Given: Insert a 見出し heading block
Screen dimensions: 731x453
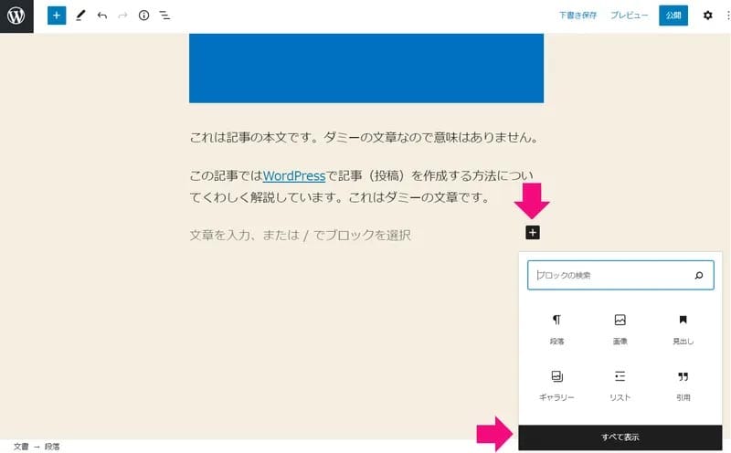Looking at the screenshot, I should [683, 329].
